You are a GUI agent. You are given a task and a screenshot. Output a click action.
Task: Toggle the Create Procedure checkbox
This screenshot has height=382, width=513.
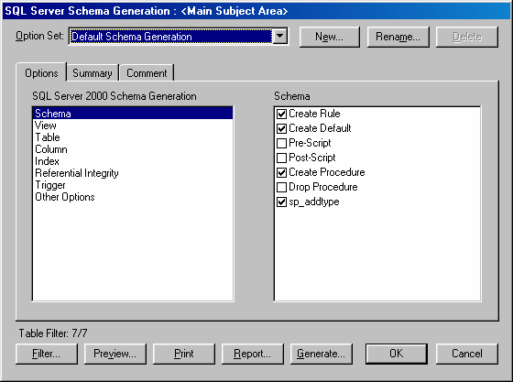coord(281,173)
